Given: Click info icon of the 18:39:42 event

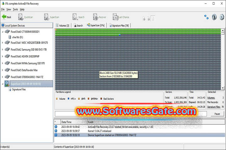Looking at the screenshot, I should tap(56, 127).
